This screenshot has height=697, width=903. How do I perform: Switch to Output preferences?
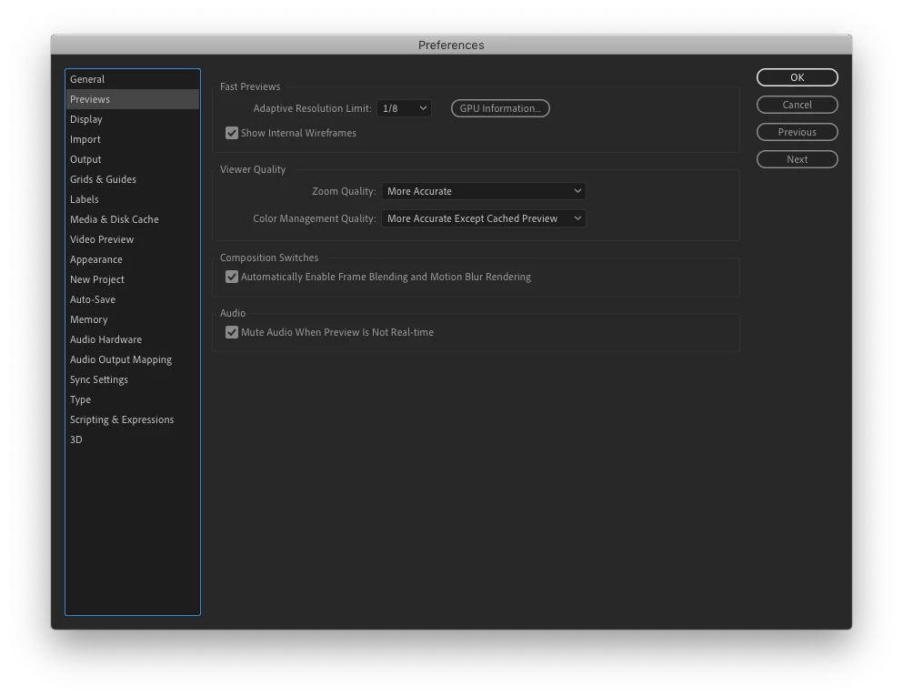133,159
